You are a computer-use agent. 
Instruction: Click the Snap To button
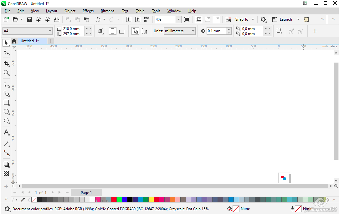pos(242,19)
